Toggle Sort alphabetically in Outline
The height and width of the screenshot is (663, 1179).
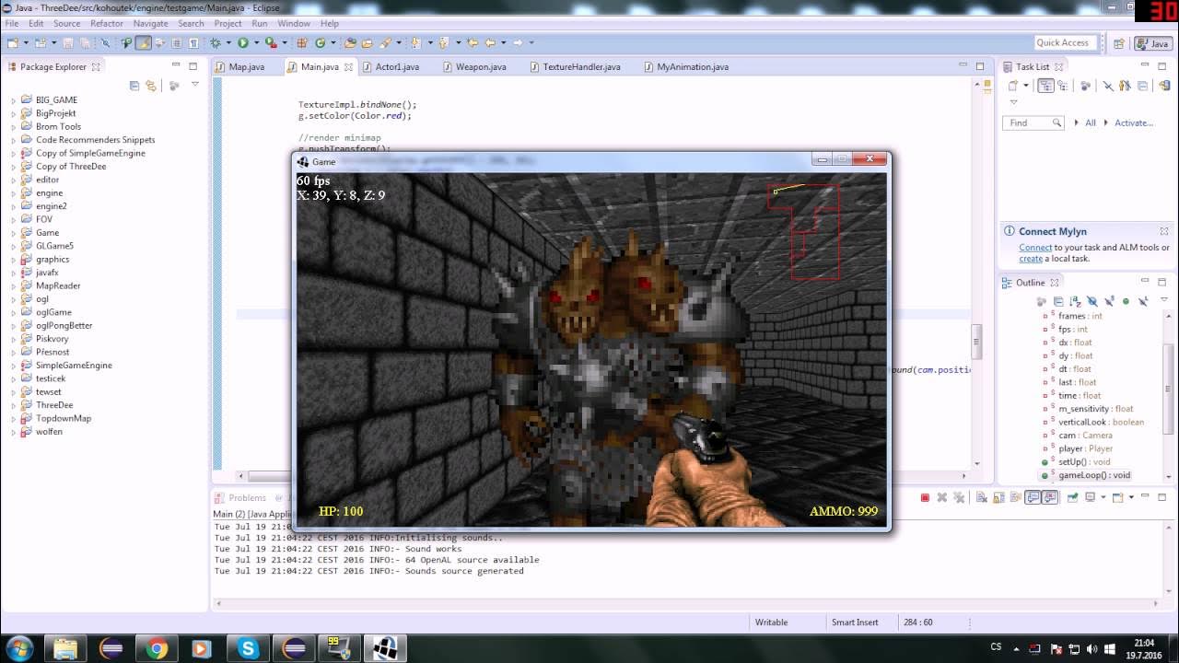[x=1075, y=301]
